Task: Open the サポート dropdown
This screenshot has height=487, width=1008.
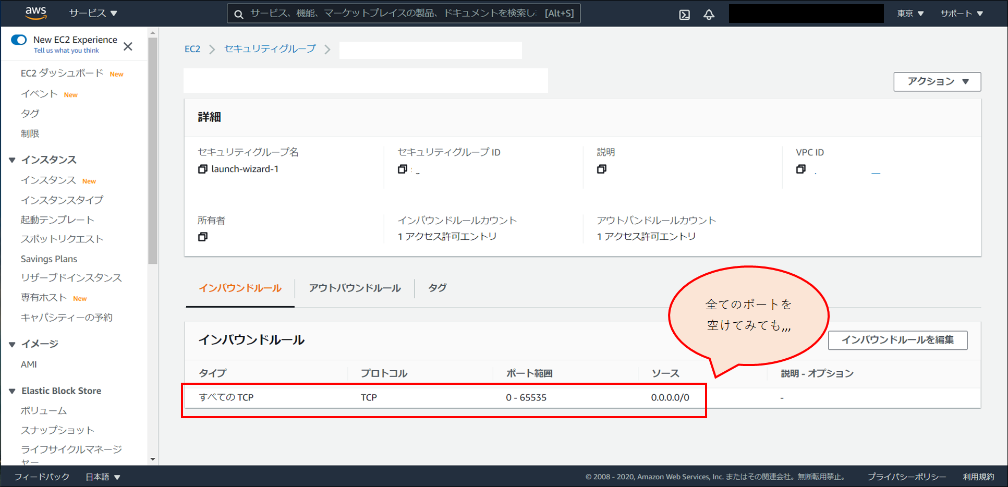Action: (962, 14)
